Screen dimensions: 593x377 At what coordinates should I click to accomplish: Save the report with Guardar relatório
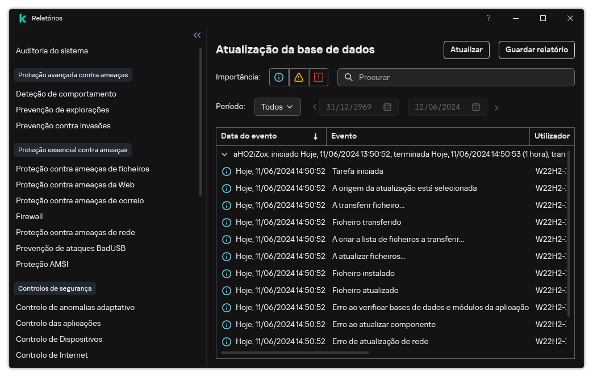pos(536,50)
